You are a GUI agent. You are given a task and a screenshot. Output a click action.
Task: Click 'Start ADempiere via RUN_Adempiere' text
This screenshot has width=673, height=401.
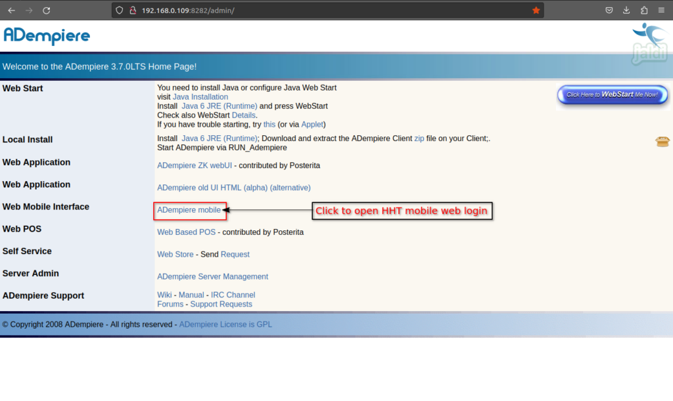pos(222,148)
